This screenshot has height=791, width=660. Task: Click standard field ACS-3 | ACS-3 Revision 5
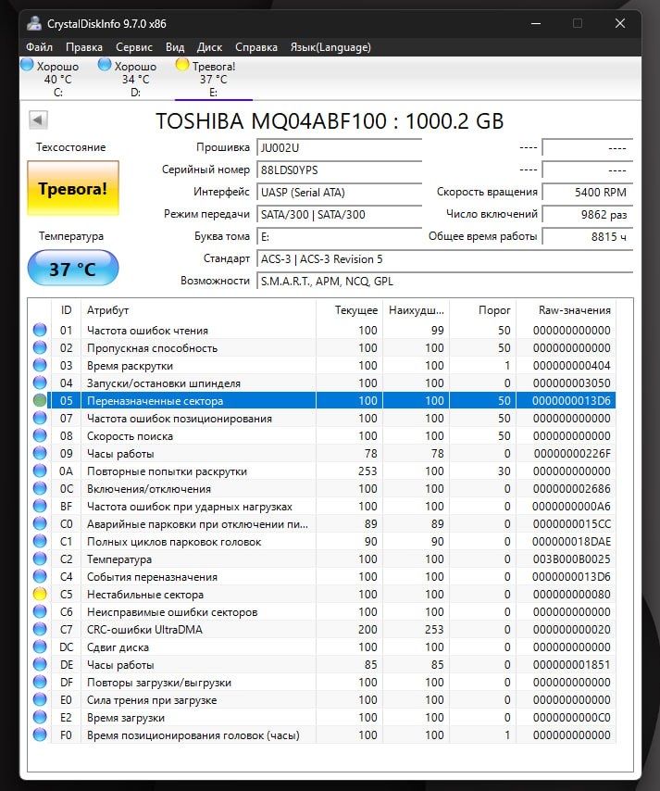coord(444,258)
